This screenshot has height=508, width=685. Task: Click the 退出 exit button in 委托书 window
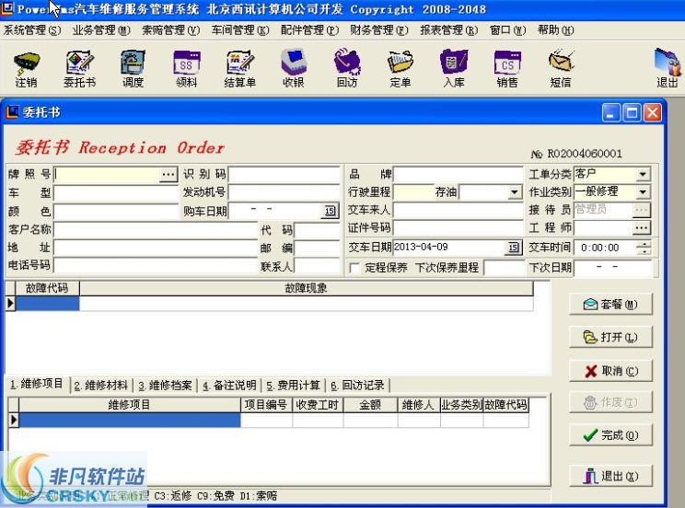pos(610,476)
